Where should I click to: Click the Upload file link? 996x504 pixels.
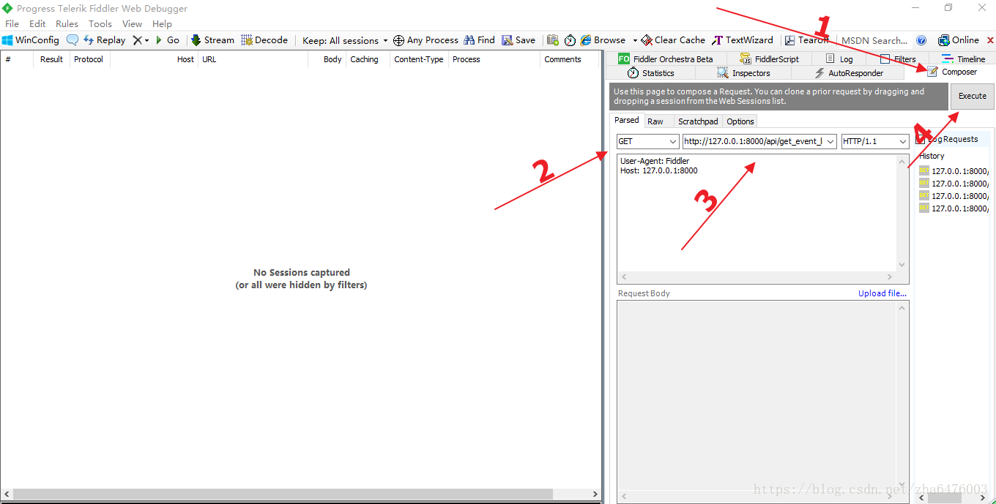tap(882, 293)
